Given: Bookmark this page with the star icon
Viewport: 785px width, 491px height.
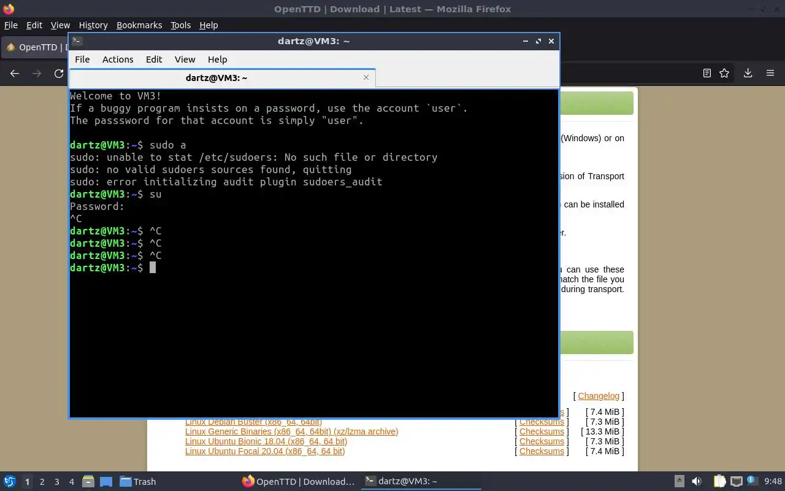Looking at the screenshot, I should coord(724,73).
